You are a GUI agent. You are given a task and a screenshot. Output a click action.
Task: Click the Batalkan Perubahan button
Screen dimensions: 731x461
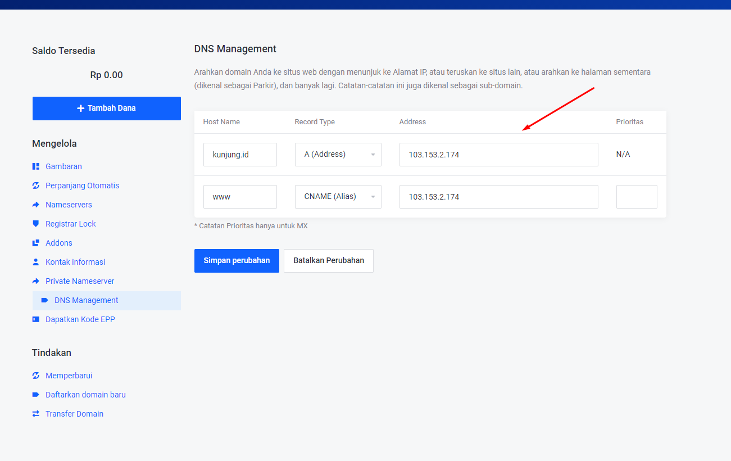(x=329, y=261)
